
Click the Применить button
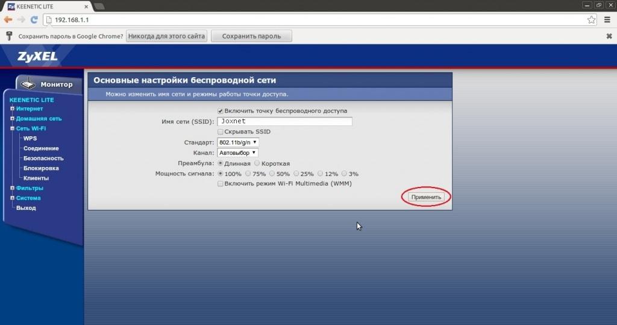(426, 197)
